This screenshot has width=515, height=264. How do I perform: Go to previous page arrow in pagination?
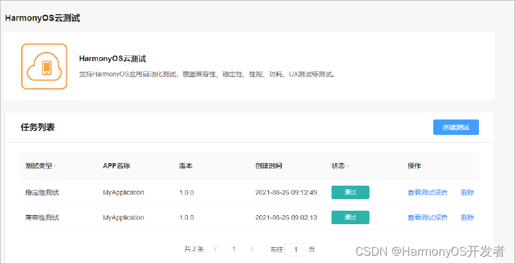pos(216,249)
